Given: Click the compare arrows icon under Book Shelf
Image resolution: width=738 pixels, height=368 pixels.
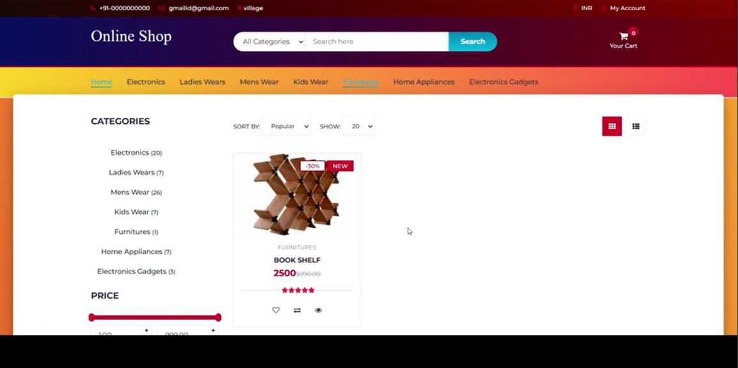Looking at the screenshot, I should 297,310.
